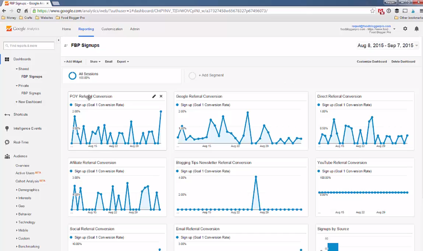Click the Find reports search field
Viewport: 423px width, 251px height.
[29, 46]
